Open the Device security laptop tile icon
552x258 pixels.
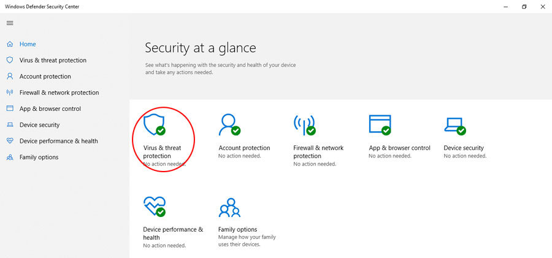pos(455,126)
